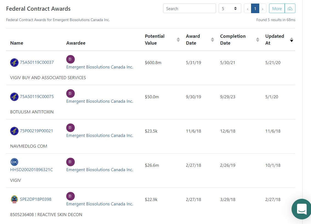The width and height of the screenshot is (311, 224).
Task: Click the CDC logo above HHSD200201896321C
Action: [x=14, y=162]
